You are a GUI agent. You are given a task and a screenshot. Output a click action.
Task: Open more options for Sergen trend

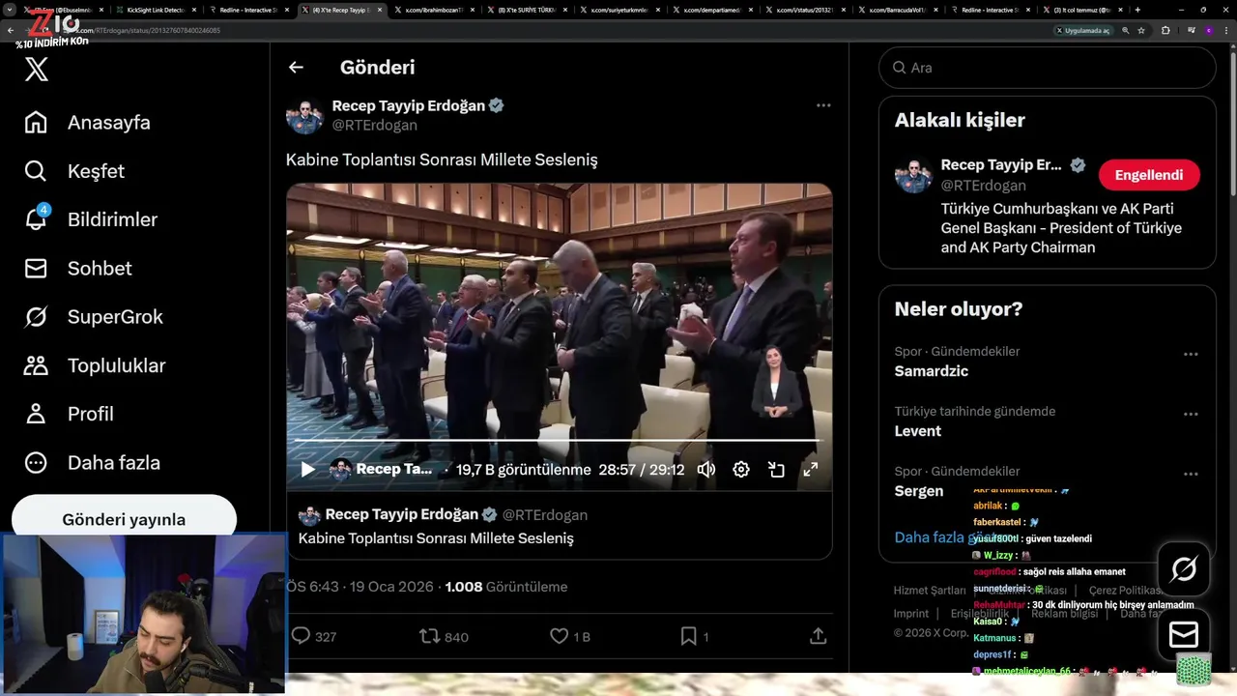tap(1191, 475)
